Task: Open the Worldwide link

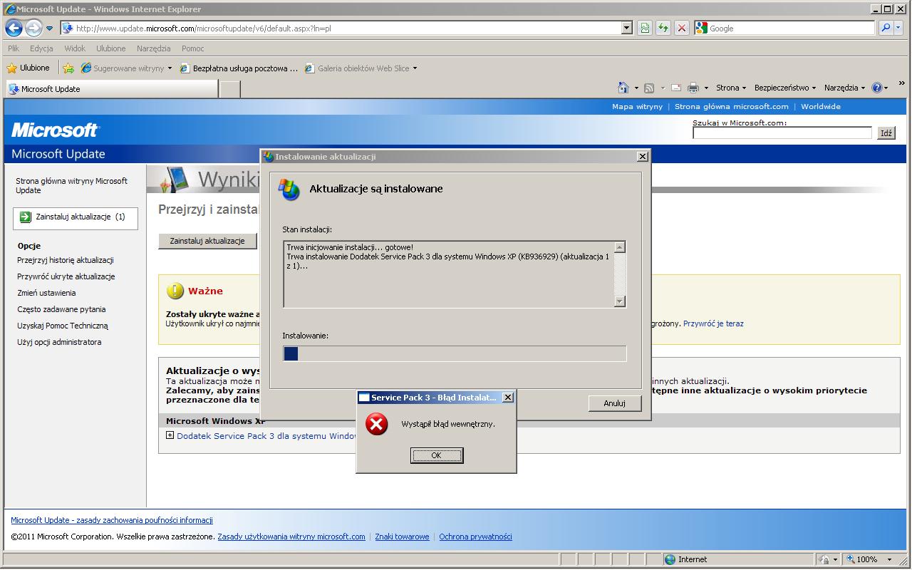Action: pos(821,107)
